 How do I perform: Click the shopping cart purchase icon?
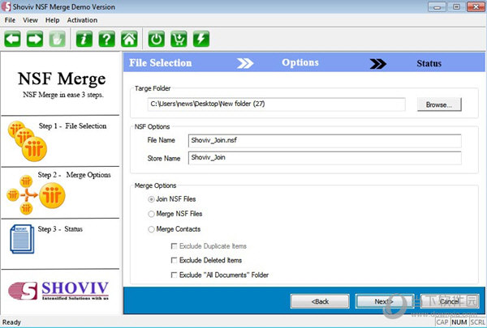[179, 39]
